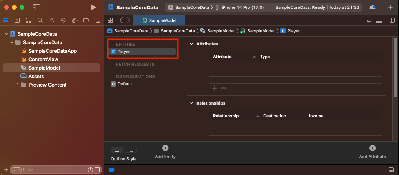The width and height of the screenshot is (399, 175).
Task: Open the Source Control navigator
Action: pos(17,20)
